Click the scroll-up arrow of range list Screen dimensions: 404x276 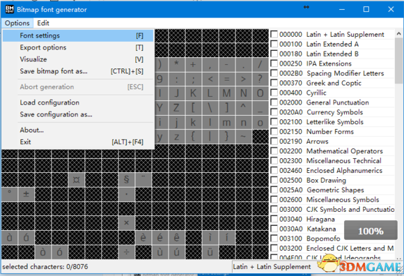pos(398,33)
